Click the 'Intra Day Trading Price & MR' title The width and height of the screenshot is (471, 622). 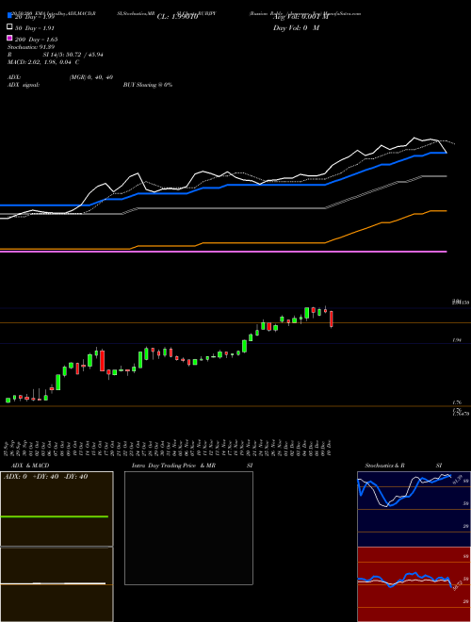point(173,466)
